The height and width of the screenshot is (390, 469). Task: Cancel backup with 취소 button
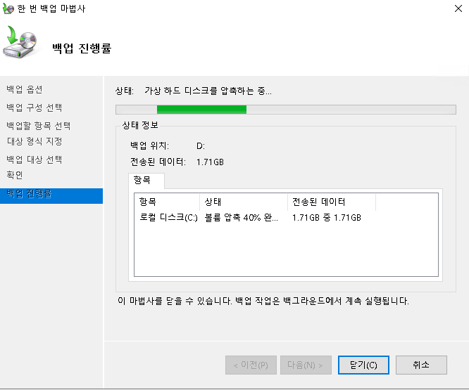[421, 365]
